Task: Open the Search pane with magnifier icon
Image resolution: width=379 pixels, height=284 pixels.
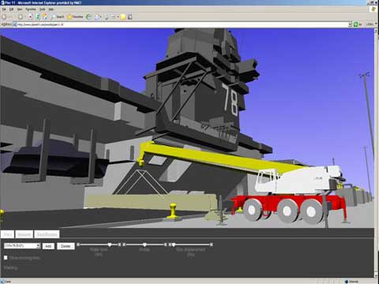Action: click(58, 17)
